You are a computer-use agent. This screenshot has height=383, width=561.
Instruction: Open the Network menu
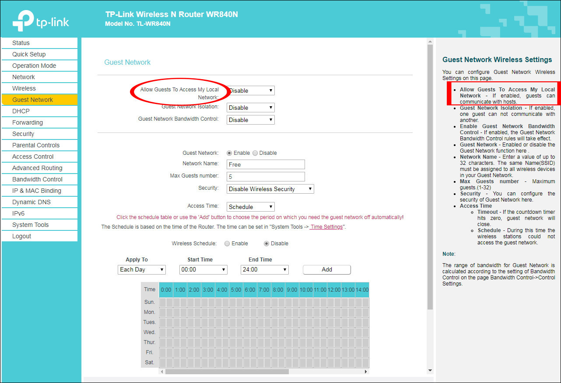pyautogui.click(x=39, y=77)
